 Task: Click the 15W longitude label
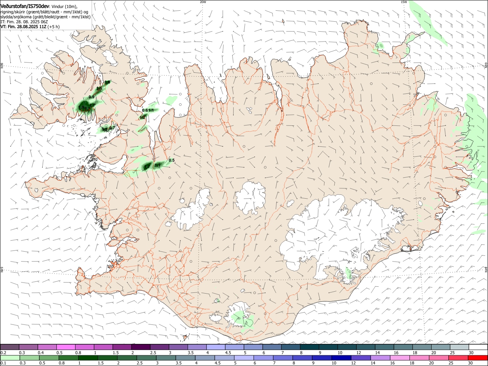point(404,2)
